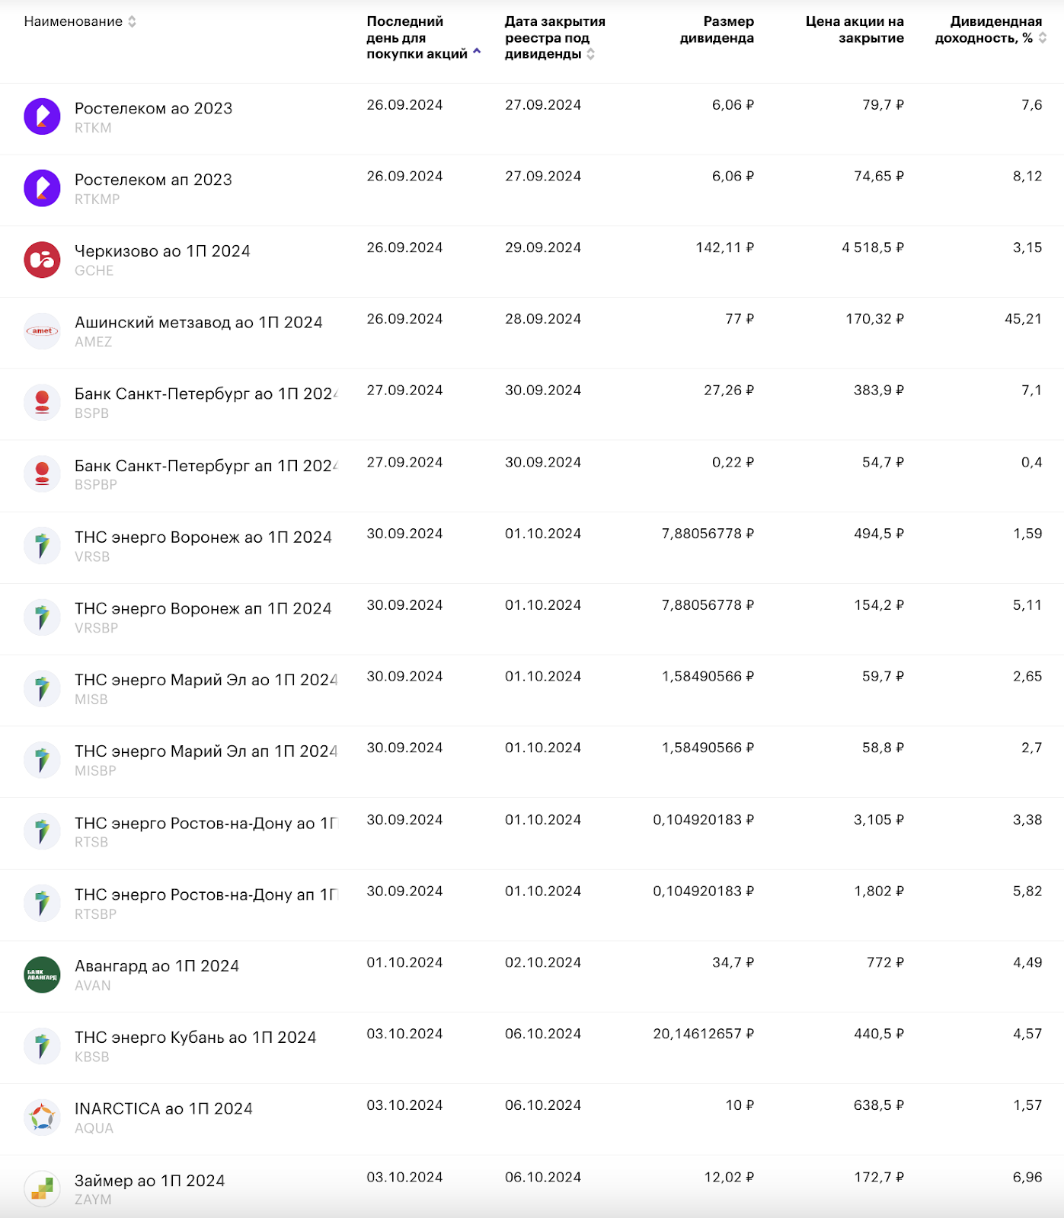Open Черкизово GCHE company logo
This screenshot has height=1218, width=1064.
click(42, 260)
